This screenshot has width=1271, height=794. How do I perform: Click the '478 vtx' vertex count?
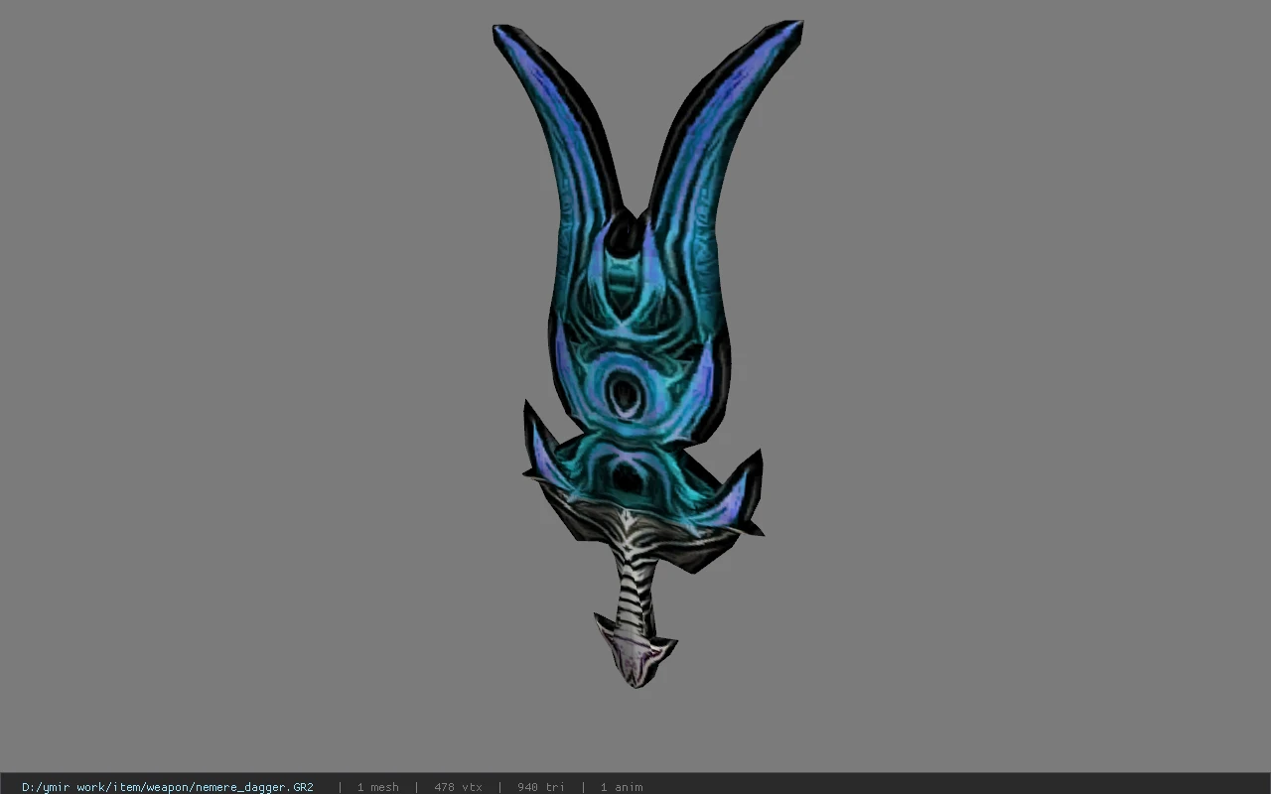pos(458,787)
